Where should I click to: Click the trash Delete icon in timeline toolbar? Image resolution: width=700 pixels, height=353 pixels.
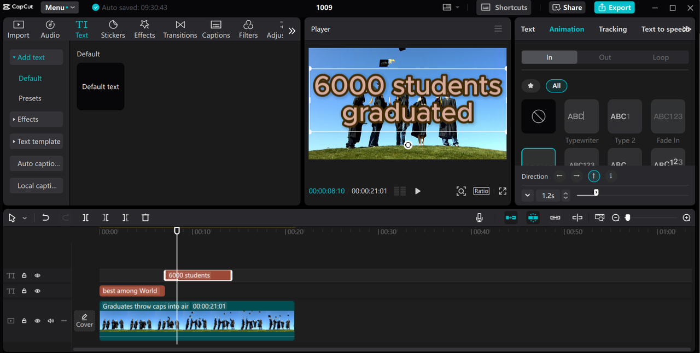pyautogui.click(x=145, y=217)
